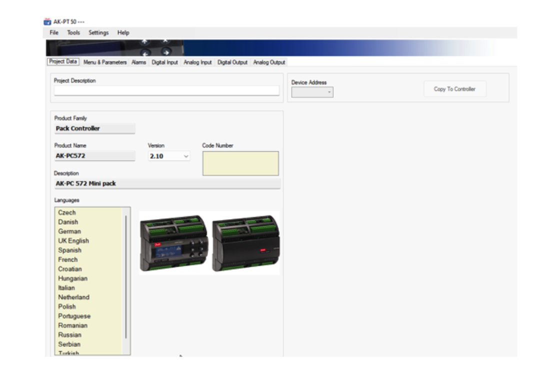This screenshot has width=560, height=373.
Task: Click the Code Number box
Action: [240, 163]
